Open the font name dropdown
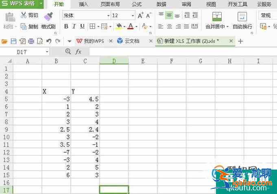This screenshot has height=194, width=277. (108, 15)
